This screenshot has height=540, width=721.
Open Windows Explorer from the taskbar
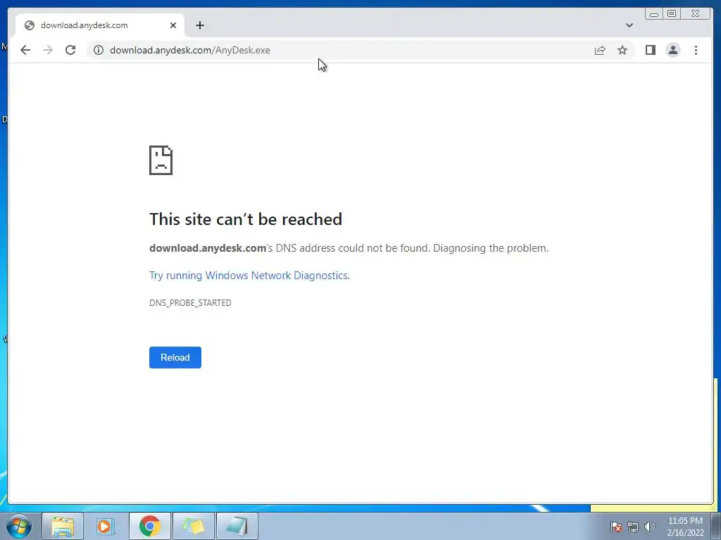63,526
